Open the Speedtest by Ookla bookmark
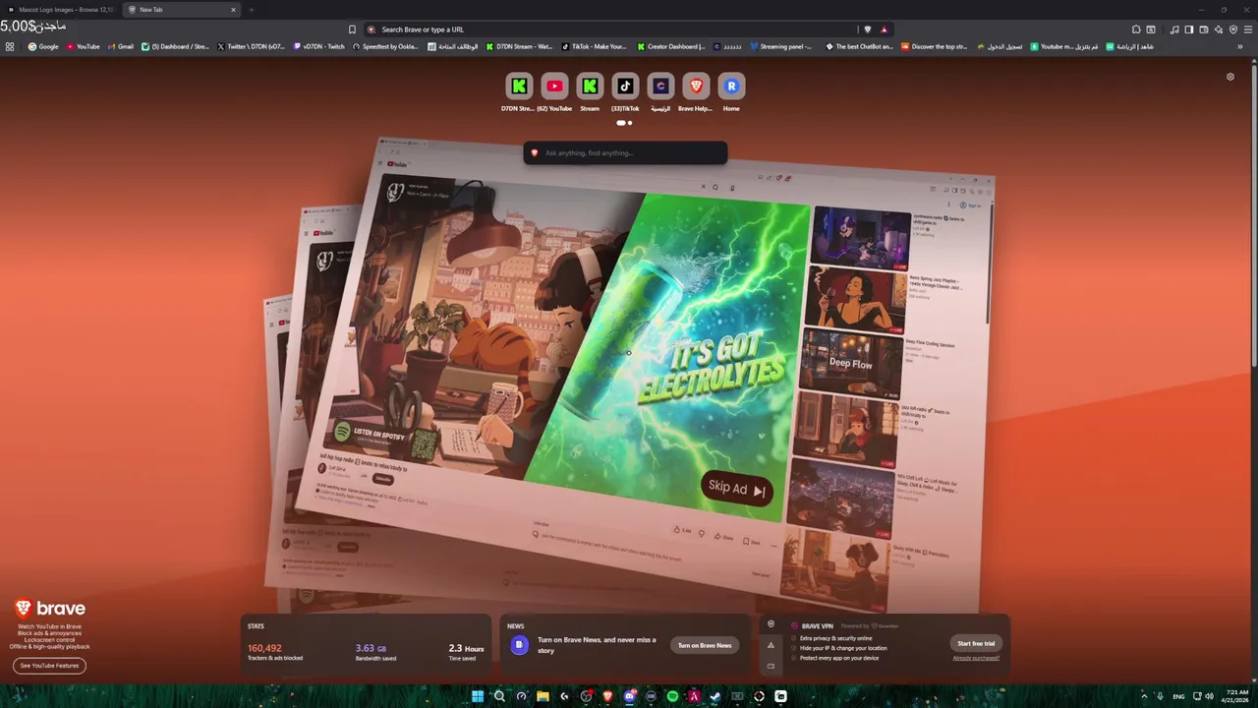 (x=385, y=46)
